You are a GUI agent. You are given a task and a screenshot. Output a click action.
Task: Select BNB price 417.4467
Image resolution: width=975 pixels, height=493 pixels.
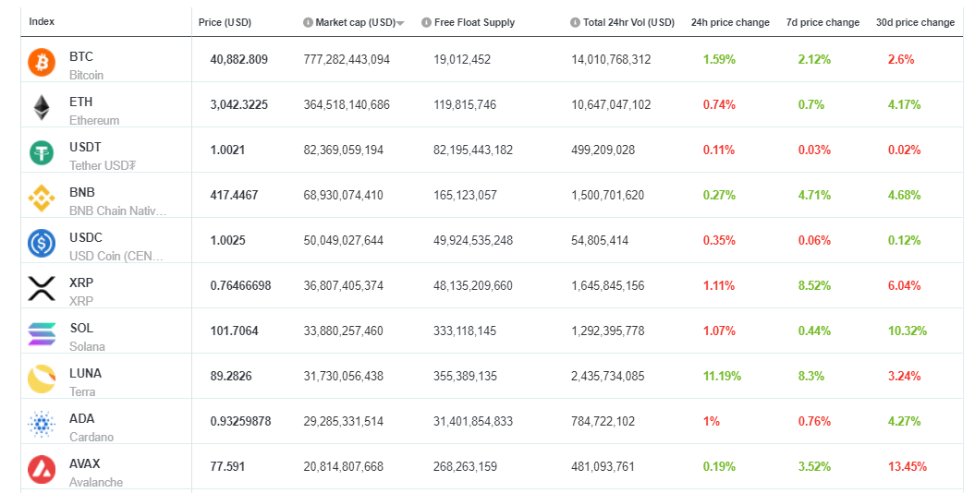pyautogui.click(x=234, y=196)
